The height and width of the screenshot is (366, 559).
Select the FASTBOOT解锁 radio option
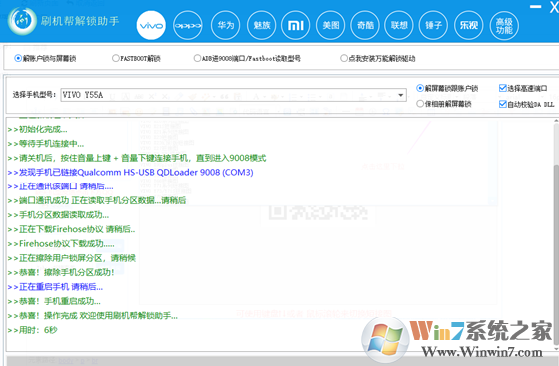click(x=136, y=58)
